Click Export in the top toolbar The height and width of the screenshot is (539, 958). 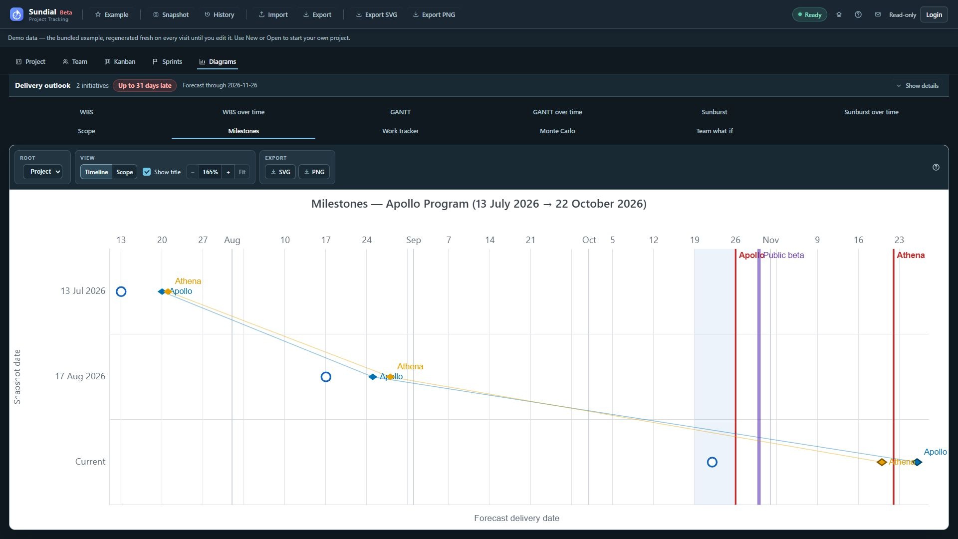pos(317,14)
